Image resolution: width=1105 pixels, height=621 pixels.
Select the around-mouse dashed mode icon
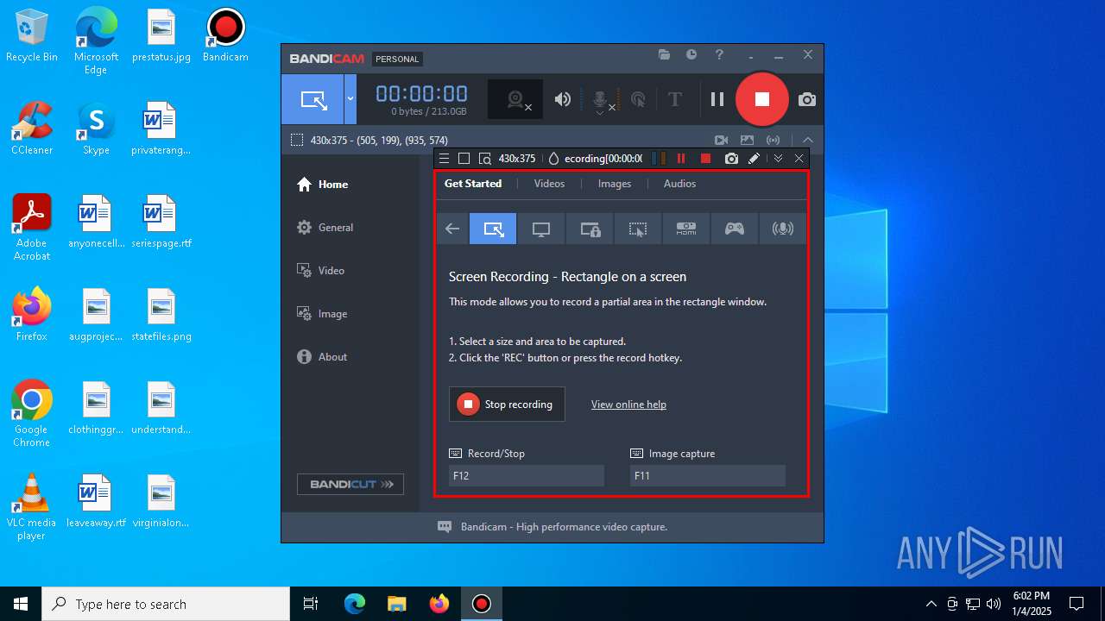(x=638, y=229)
